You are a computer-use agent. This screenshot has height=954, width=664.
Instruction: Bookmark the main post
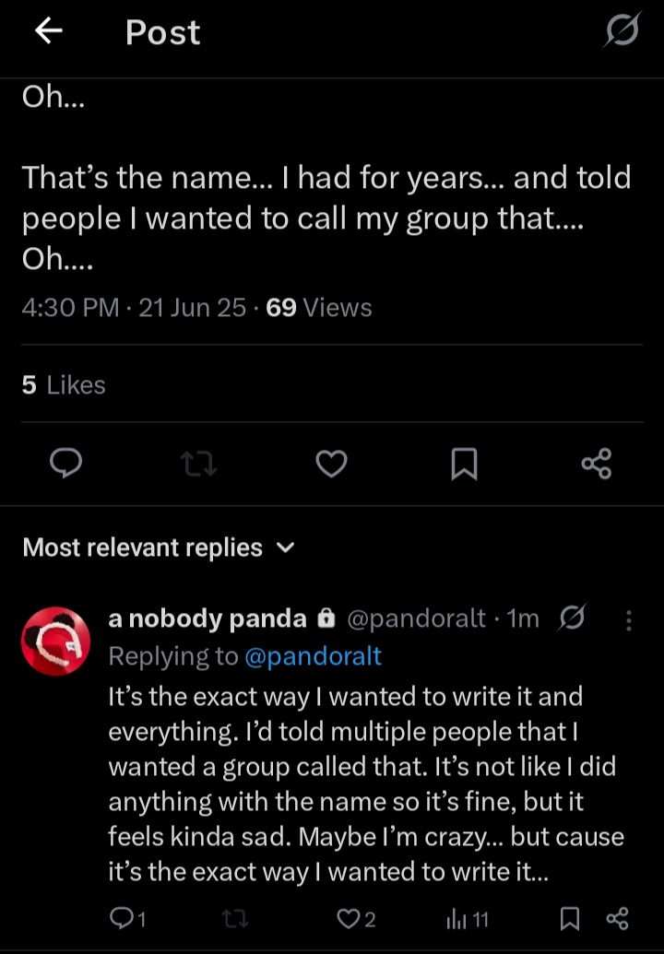pyautogui.click(x=464, y=464)
